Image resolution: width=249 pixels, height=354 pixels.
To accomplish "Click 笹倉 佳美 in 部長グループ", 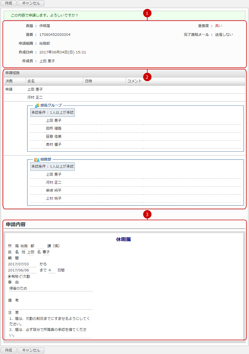I will click(54, 137).
